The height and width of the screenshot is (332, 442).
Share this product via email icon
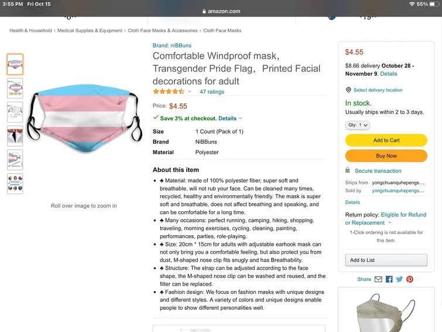click(378, 279)
